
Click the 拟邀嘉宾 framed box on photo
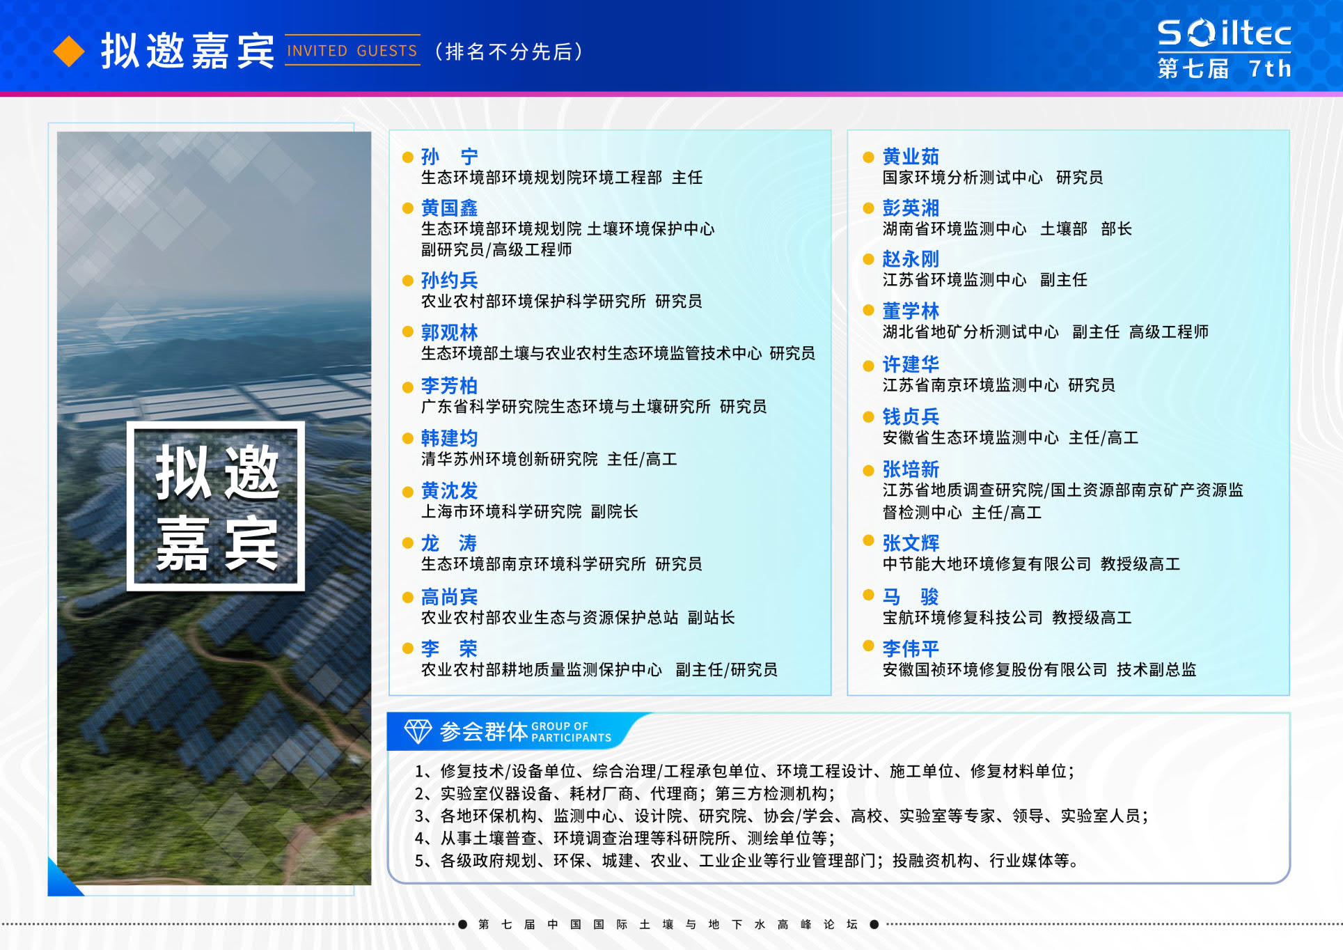(216, 506)
